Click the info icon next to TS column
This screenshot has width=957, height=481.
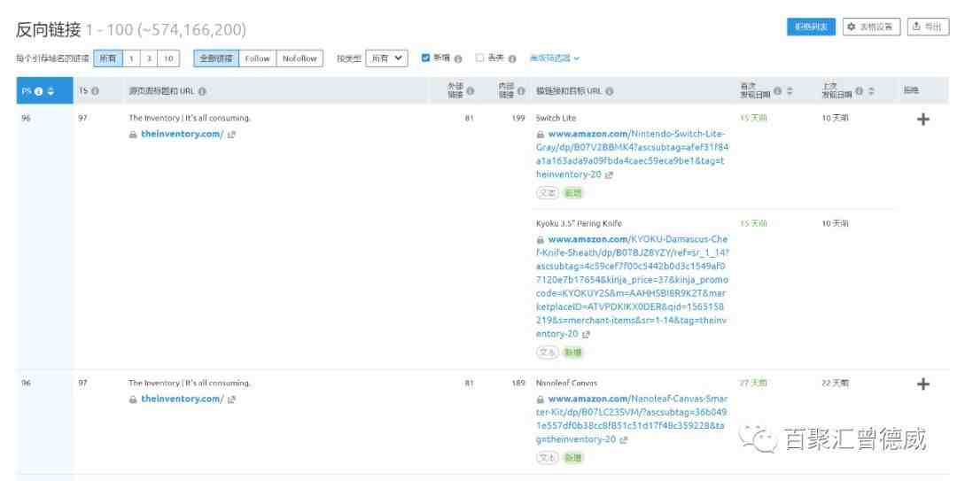95,91
